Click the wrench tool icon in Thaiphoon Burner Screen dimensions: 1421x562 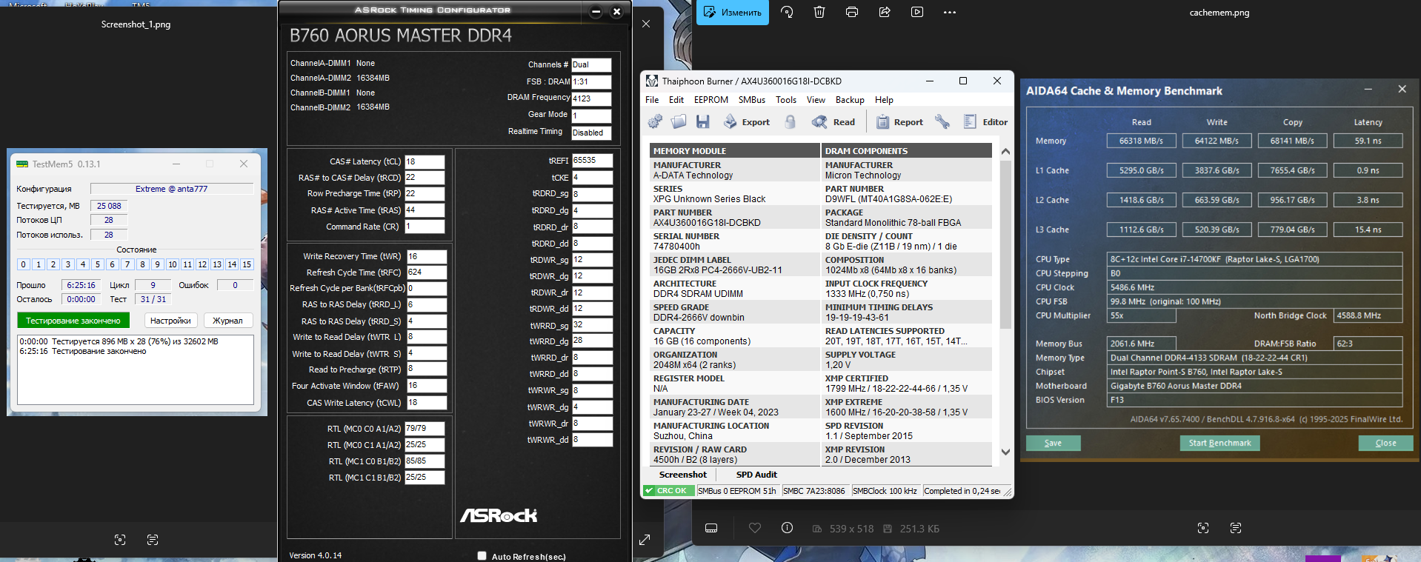(x=942, y=121)
